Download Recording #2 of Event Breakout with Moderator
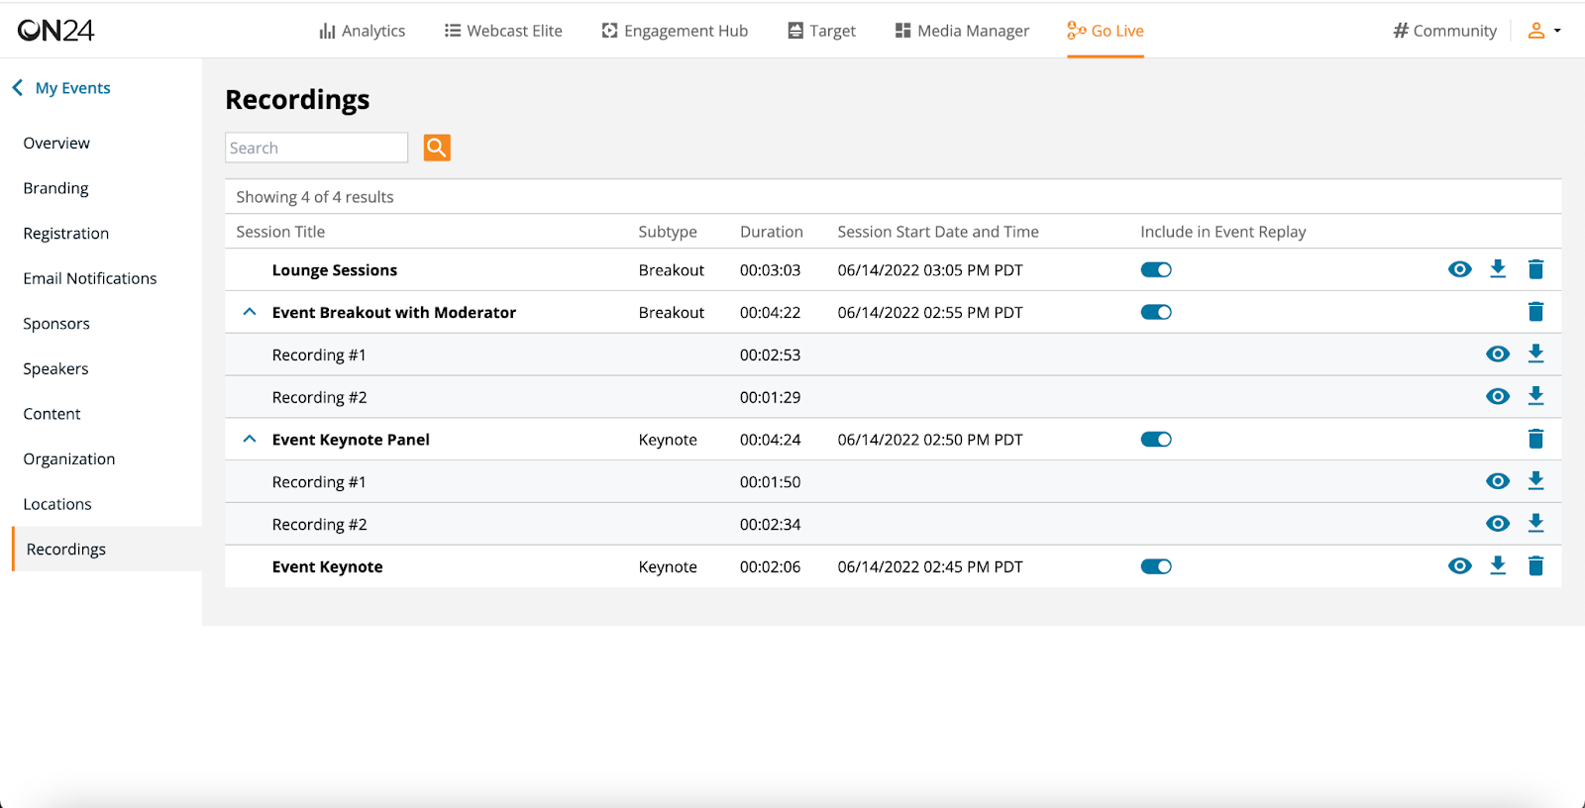Viewport: 1585px width, 808px height. click(1535, 396)
